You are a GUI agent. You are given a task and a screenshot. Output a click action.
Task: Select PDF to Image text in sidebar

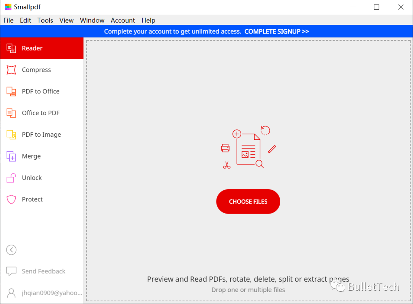(x=41, y=135)
